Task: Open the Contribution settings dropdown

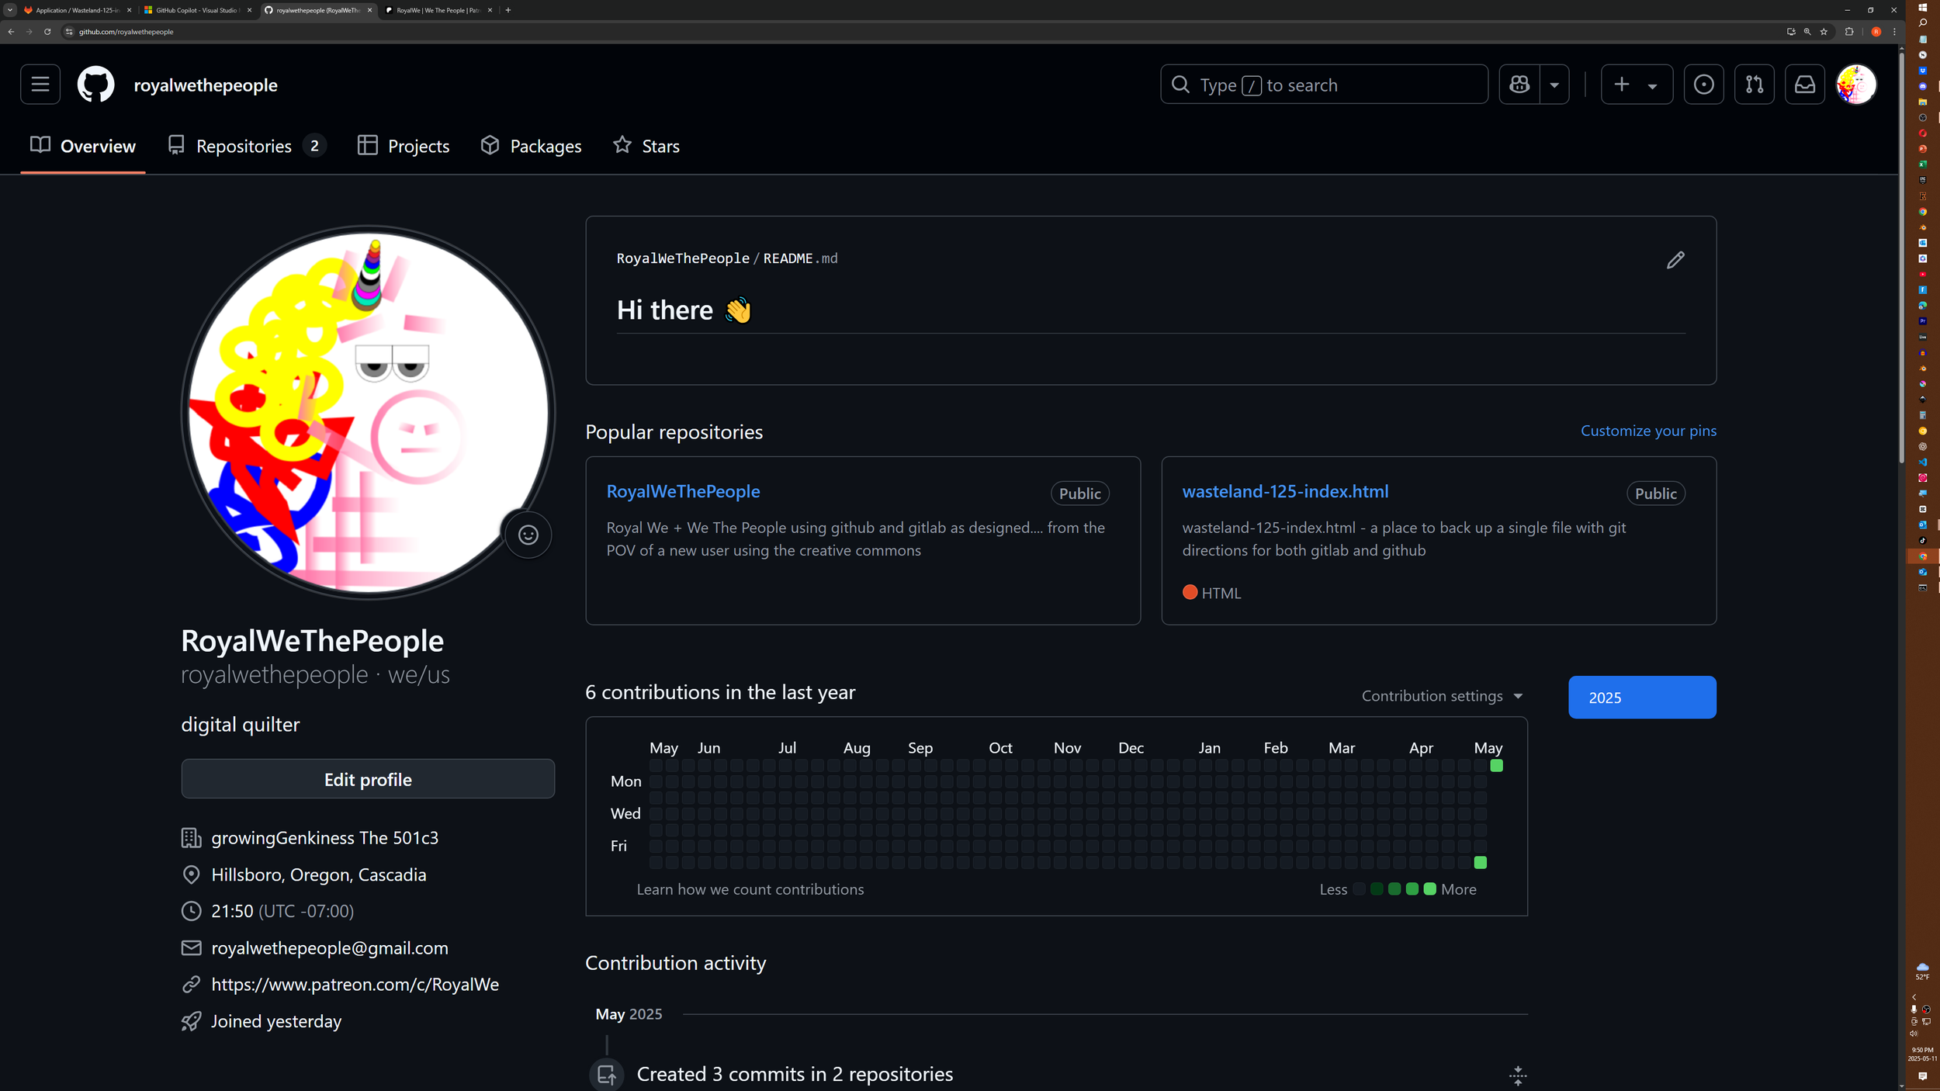Action: pos(1442,696)
